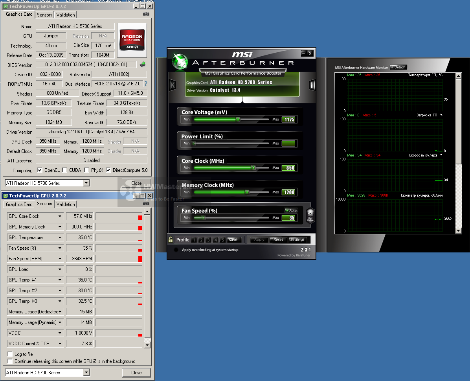Click the Afterburner info 'i' side button
The image size is (470, 381).
[x=312, y=85]
